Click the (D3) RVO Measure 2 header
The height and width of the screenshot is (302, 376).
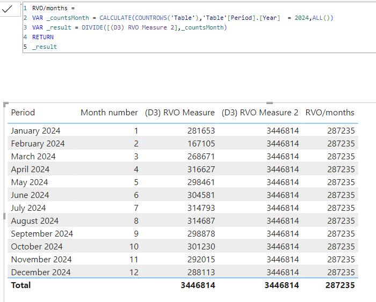click(x=260, y=112)
